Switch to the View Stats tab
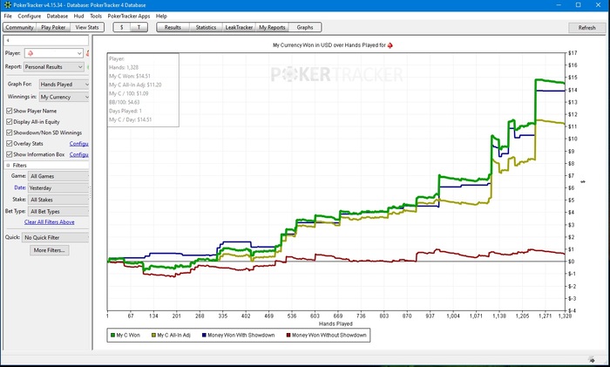 click(x=87, y=27)
